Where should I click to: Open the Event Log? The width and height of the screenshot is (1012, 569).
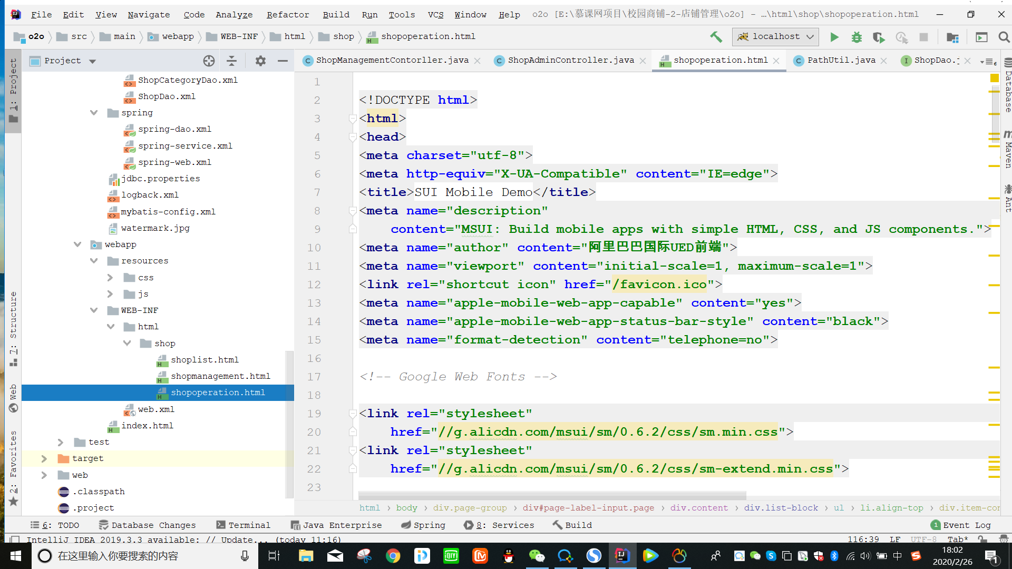tap(961, 525)
